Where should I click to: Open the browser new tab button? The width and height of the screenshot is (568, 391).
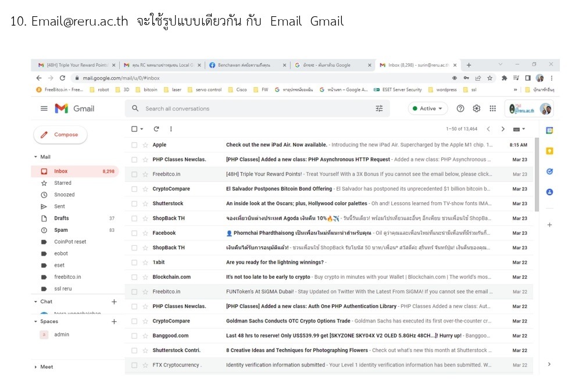coord(469,65)
